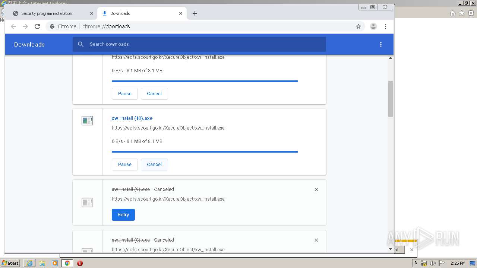Close the Downloads tab
Screen dimensions: 477x268
[x=180, y=13]
